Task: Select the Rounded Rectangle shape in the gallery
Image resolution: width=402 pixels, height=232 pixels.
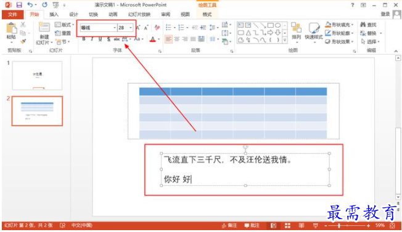Action: click(x=240, y=33)
